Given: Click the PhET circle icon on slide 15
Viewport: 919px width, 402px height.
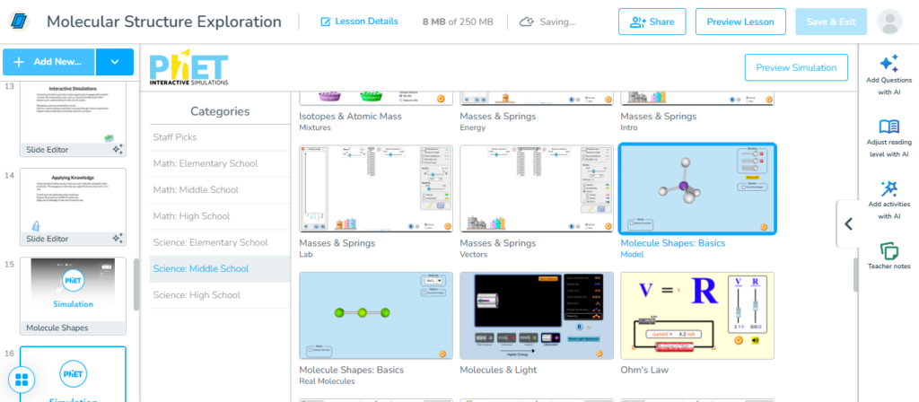Looking at the screenshot, I should pos(73,281).
